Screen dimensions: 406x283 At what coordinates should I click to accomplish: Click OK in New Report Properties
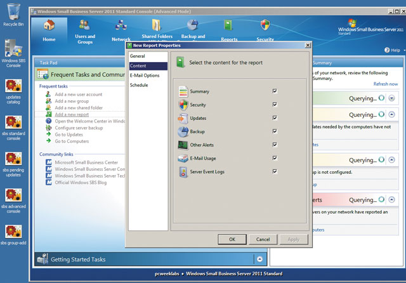coord(232,239)
